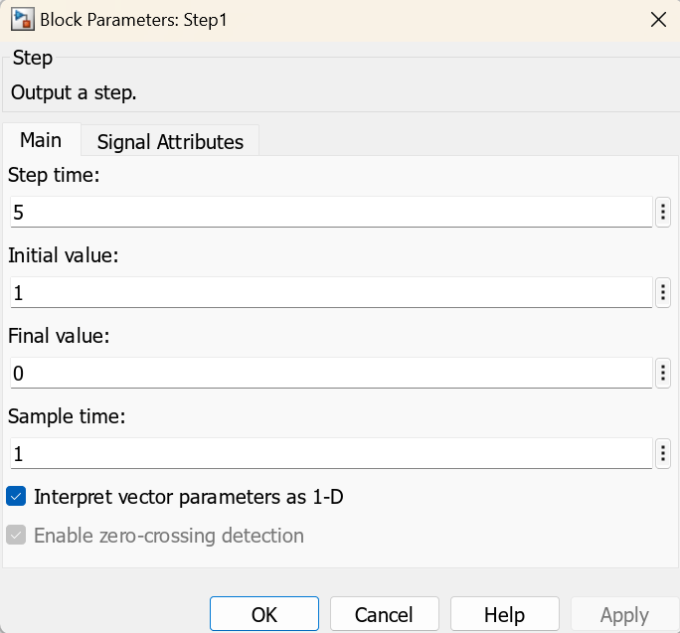
Task: Click the Sample time input field
Action: [x=328, y=454]
